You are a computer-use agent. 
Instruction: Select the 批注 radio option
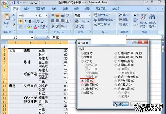[82, 53]
